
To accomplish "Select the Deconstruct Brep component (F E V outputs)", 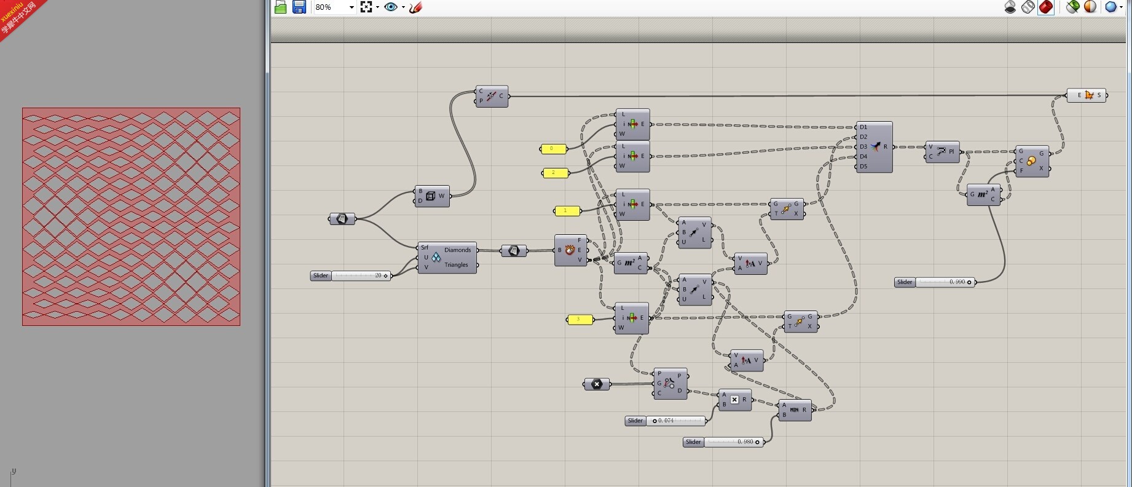I will pos(570,250).
